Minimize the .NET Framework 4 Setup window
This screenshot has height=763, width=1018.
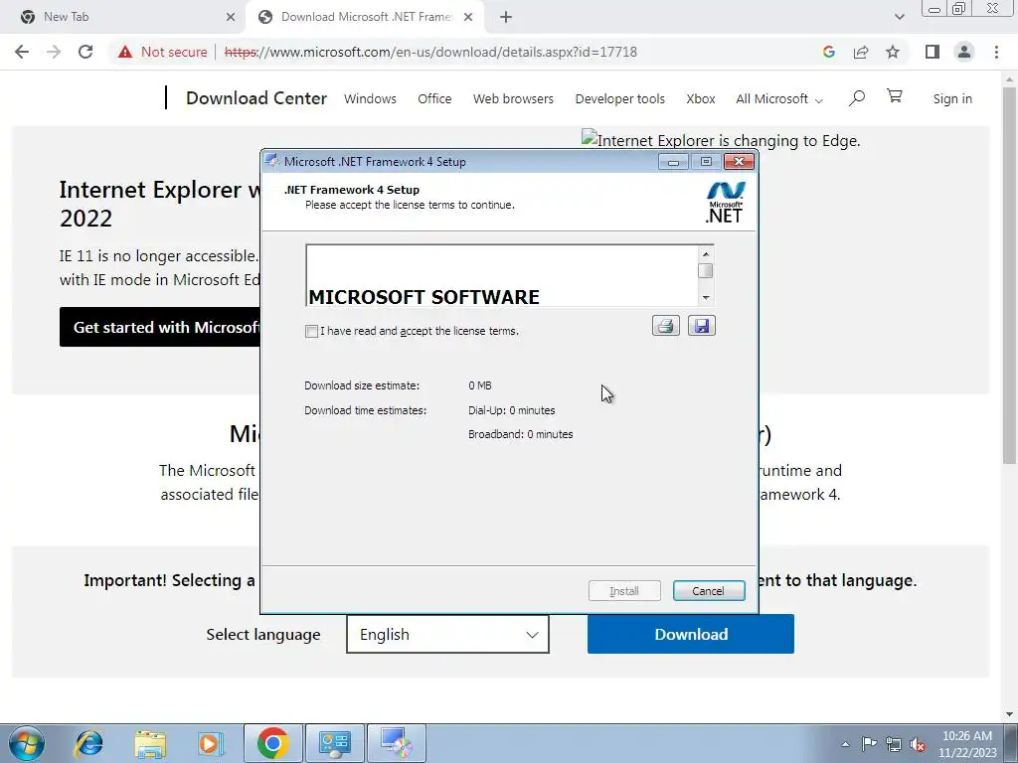(673, 162)
